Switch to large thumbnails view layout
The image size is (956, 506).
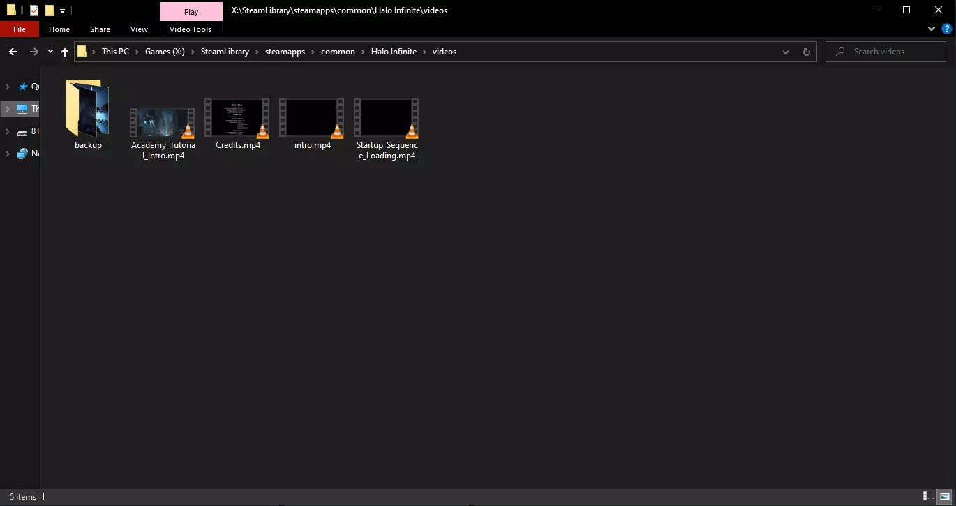tap(943, 497)
